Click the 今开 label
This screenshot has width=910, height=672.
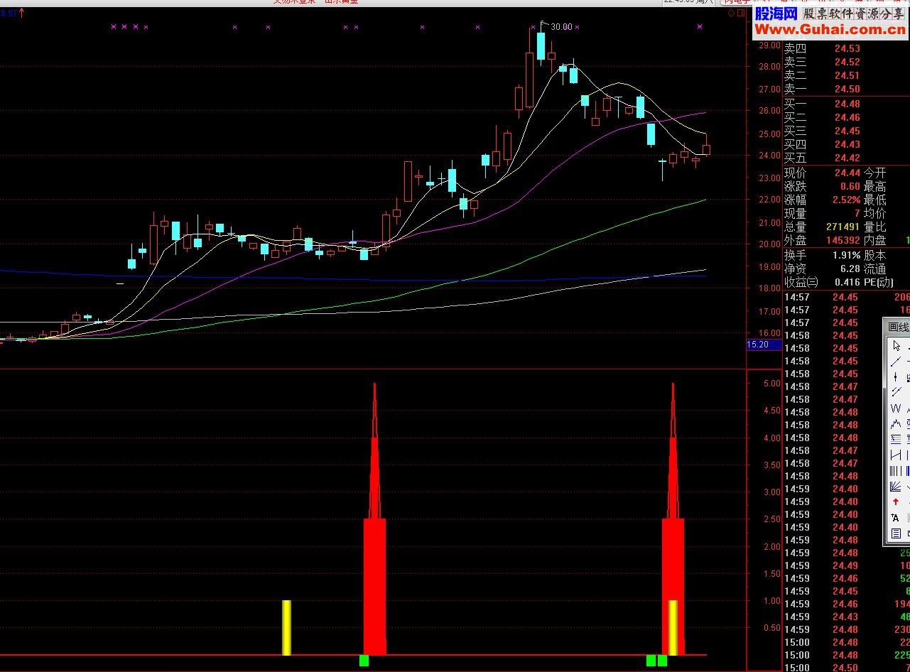(x=875, y=173)
